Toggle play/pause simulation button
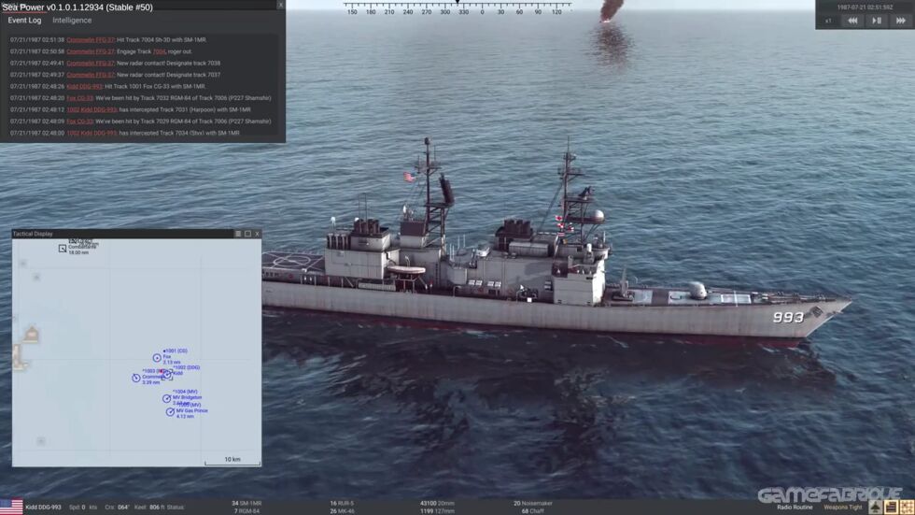The height and width of the screenshot is (515, 915). tap(877, 21)
